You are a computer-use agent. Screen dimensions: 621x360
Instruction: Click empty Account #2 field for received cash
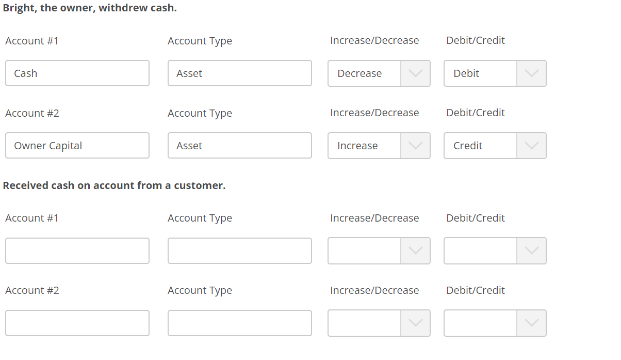pos(77,323)
